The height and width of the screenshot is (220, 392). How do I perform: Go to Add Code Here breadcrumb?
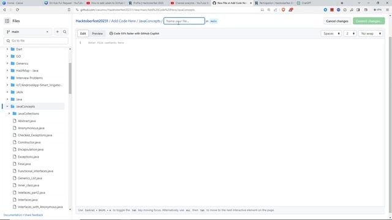124,21
